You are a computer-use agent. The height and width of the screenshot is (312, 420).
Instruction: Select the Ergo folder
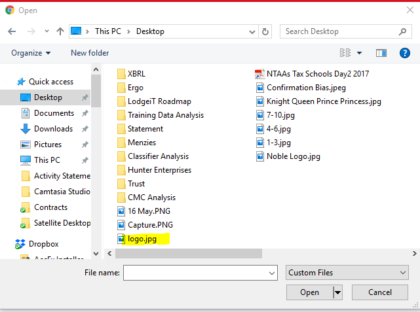point(130,88)
